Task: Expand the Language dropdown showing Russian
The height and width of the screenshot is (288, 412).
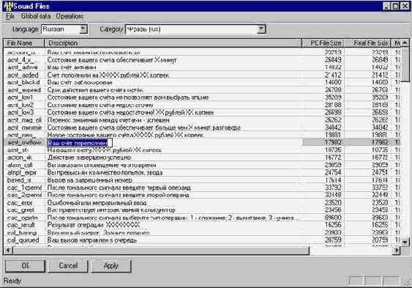Action: 83,29
